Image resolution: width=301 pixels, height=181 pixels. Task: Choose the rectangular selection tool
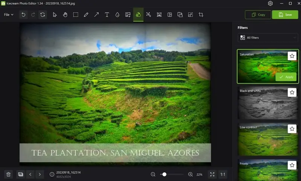tap(76, 15)
